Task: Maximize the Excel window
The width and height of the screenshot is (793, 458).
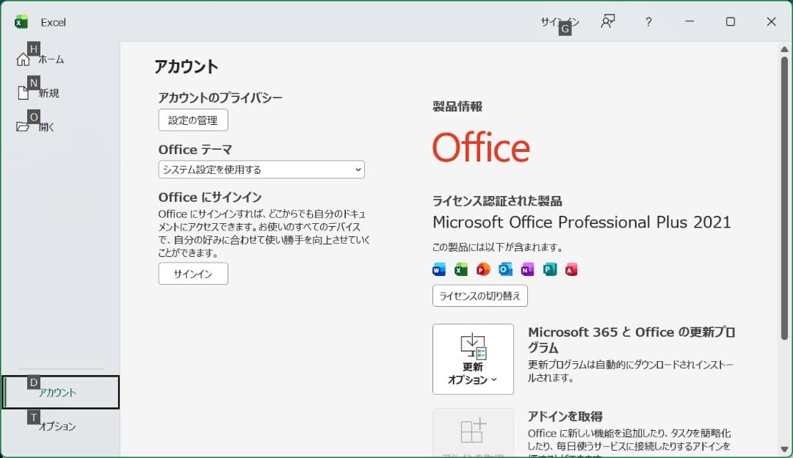Action: point(731,22)
